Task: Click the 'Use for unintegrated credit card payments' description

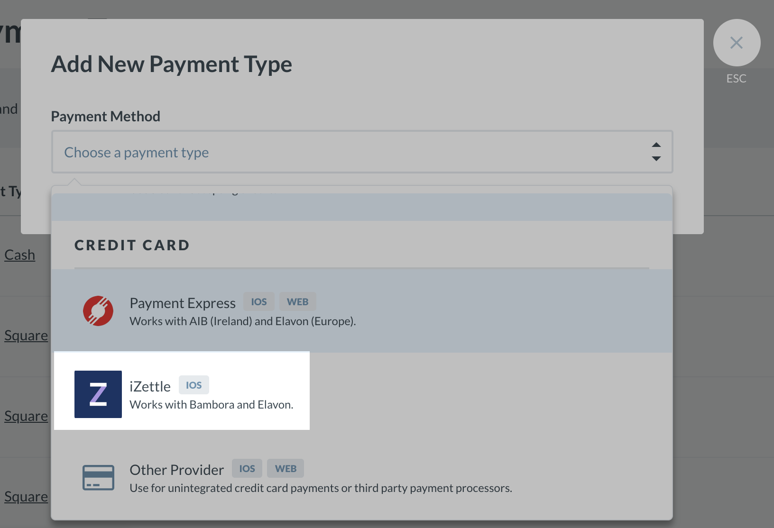Action: coord(321,488)
